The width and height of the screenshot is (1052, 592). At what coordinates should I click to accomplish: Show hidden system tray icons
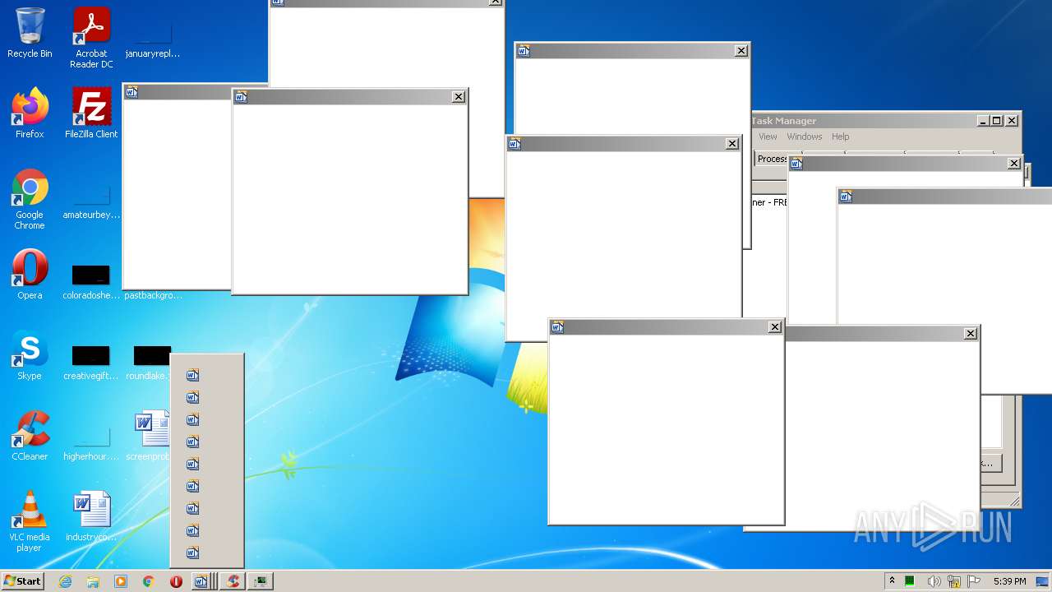[x=892, y=581]
